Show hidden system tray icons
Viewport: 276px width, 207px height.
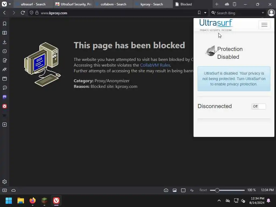pyautogui.click(x=219, y=201)
